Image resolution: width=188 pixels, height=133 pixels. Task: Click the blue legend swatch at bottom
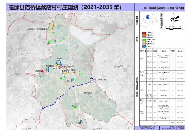coord(144,46)
